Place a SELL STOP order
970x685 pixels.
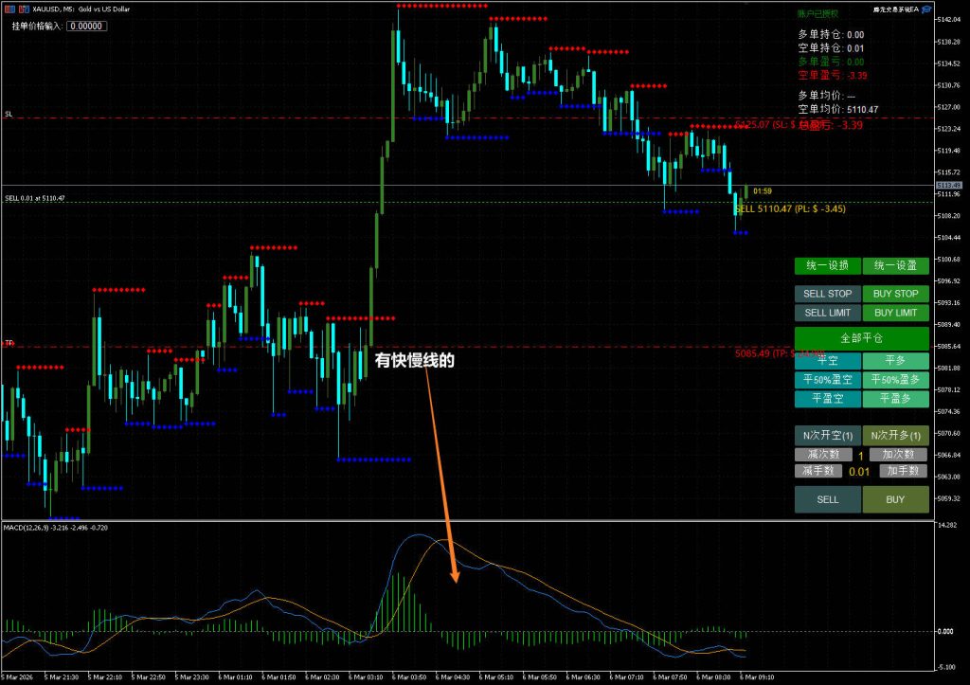coord(827,294)
